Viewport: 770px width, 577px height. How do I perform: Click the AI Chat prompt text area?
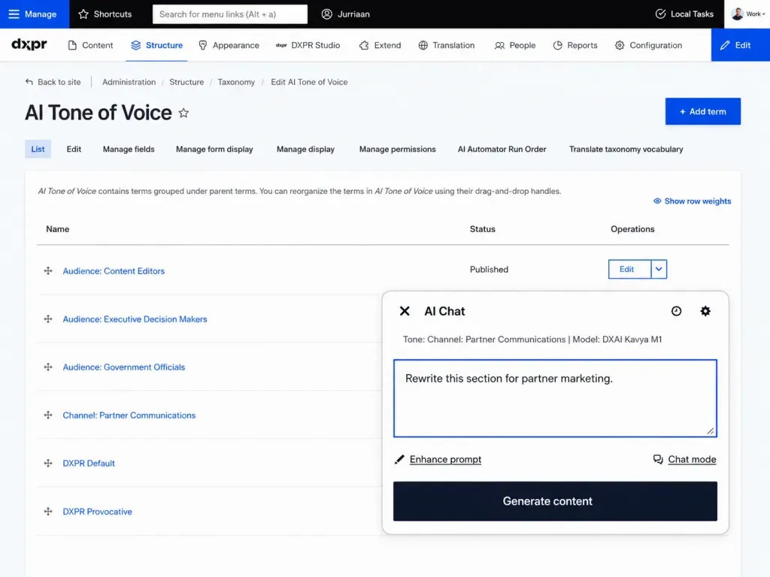pyautogui.click(x=555, y=398)
